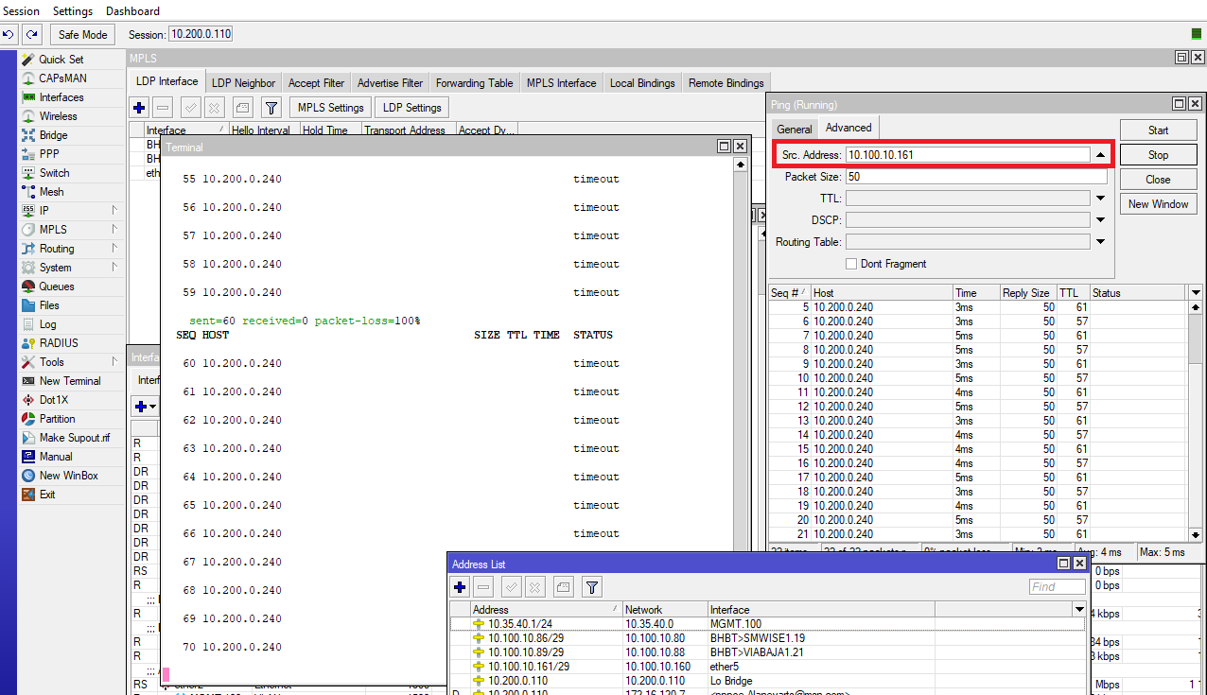Click the filter funnel icon in Address List
The height and width of the screenshot is (695, 1207).
(591, 587)
